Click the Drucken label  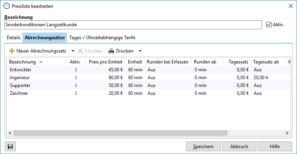[x=125, y=51]
